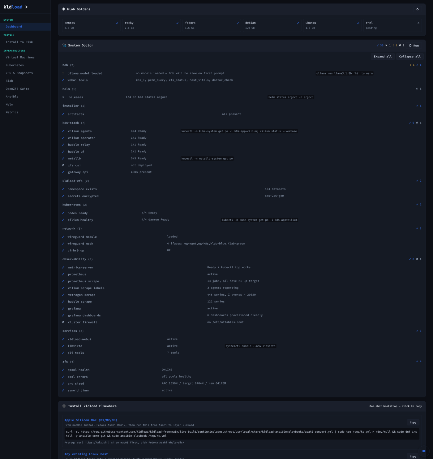The height and width of the screenshot is (459, 433).
Task: Run the System Doctor checks
Action: [414, 45]
